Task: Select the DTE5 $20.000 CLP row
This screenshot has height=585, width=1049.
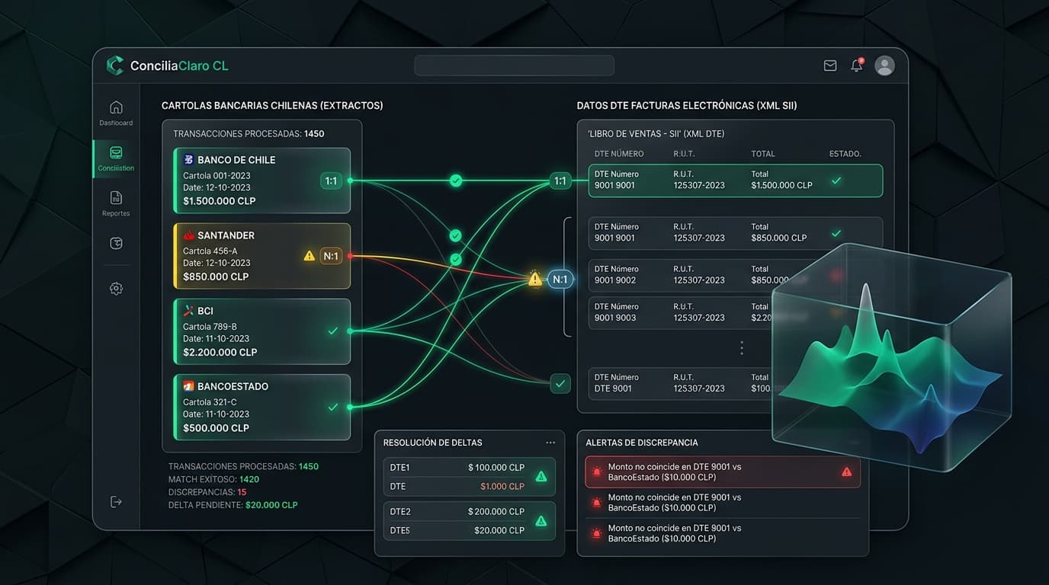Action: (x=457, y=530)
